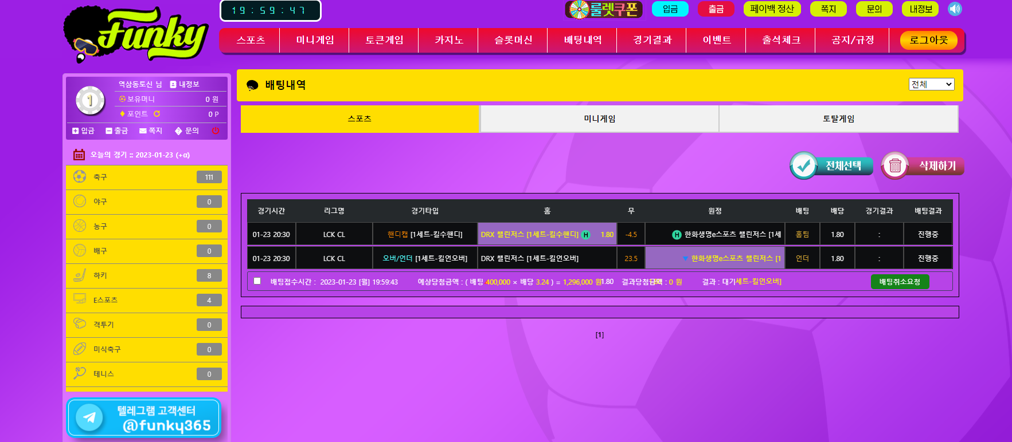The height and width of the screenshot is (442, 1012).
Task: Click the red power logout icon
Action: [216, 131]
